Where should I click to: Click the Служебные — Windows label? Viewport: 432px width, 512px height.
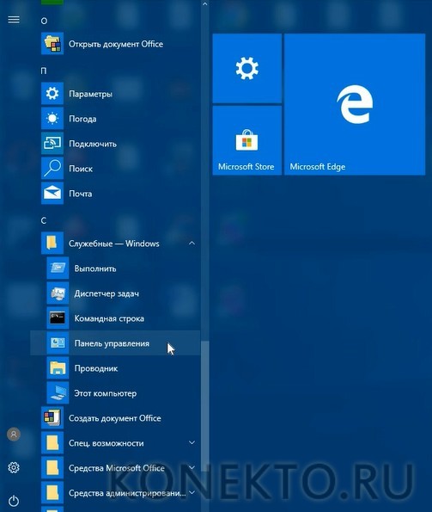pos(114,244)
